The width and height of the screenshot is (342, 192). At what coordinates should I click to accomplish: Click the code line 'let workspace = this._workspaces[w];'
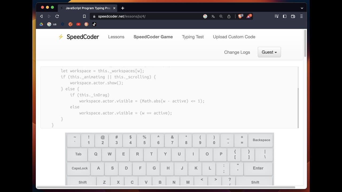click(x=102, y=71)
